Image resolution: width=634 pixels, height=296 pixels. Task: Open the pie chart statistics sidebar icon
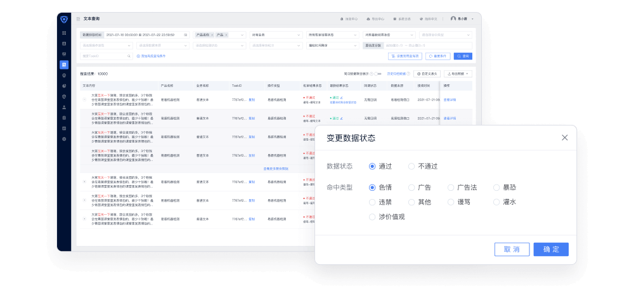tap(64, 86)
